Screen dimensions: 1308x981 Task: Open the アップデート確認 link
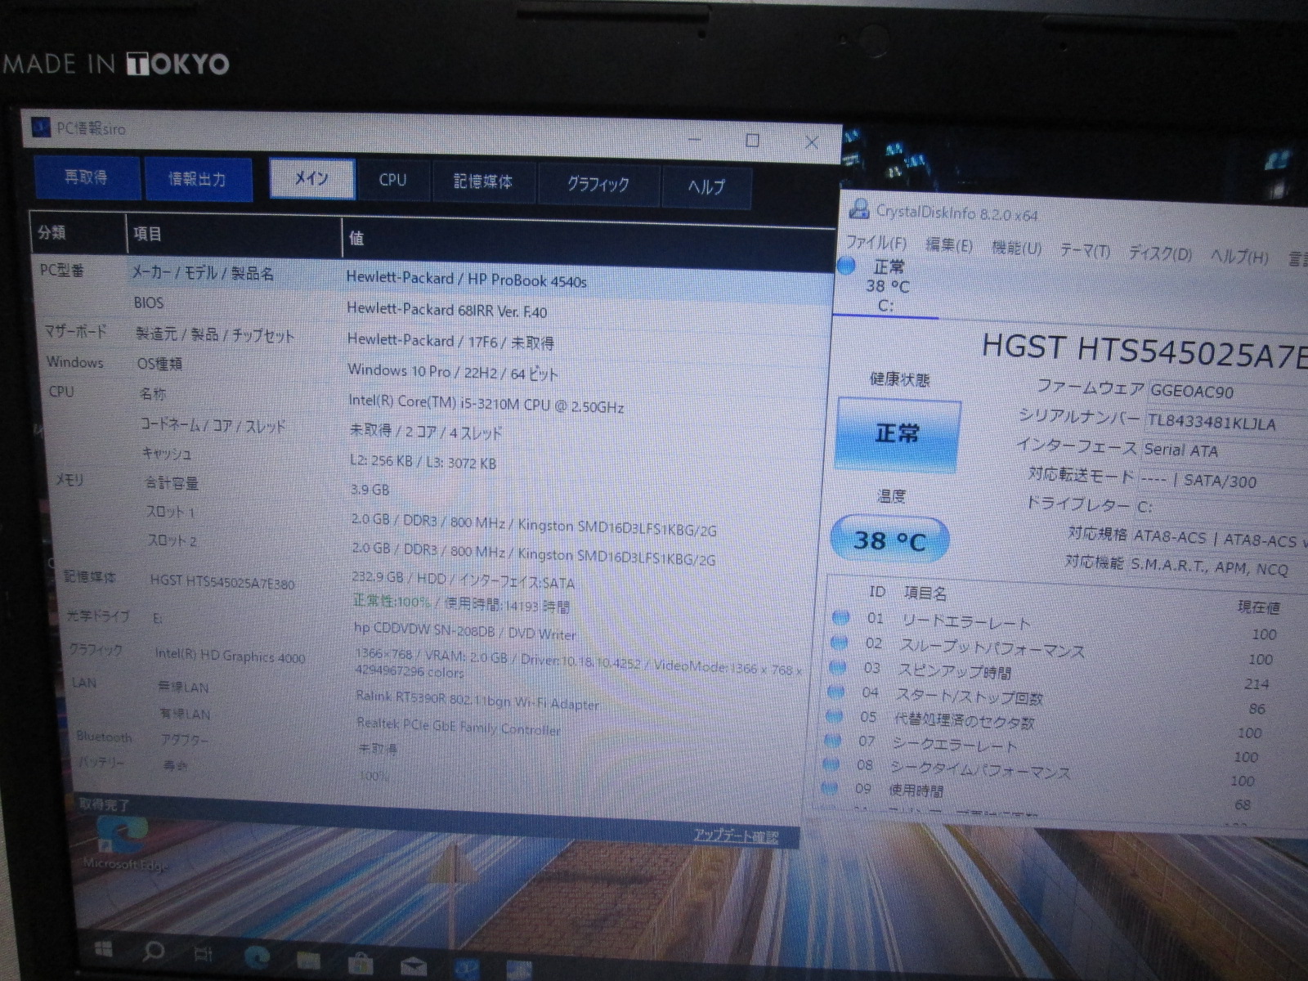point(736,835)
